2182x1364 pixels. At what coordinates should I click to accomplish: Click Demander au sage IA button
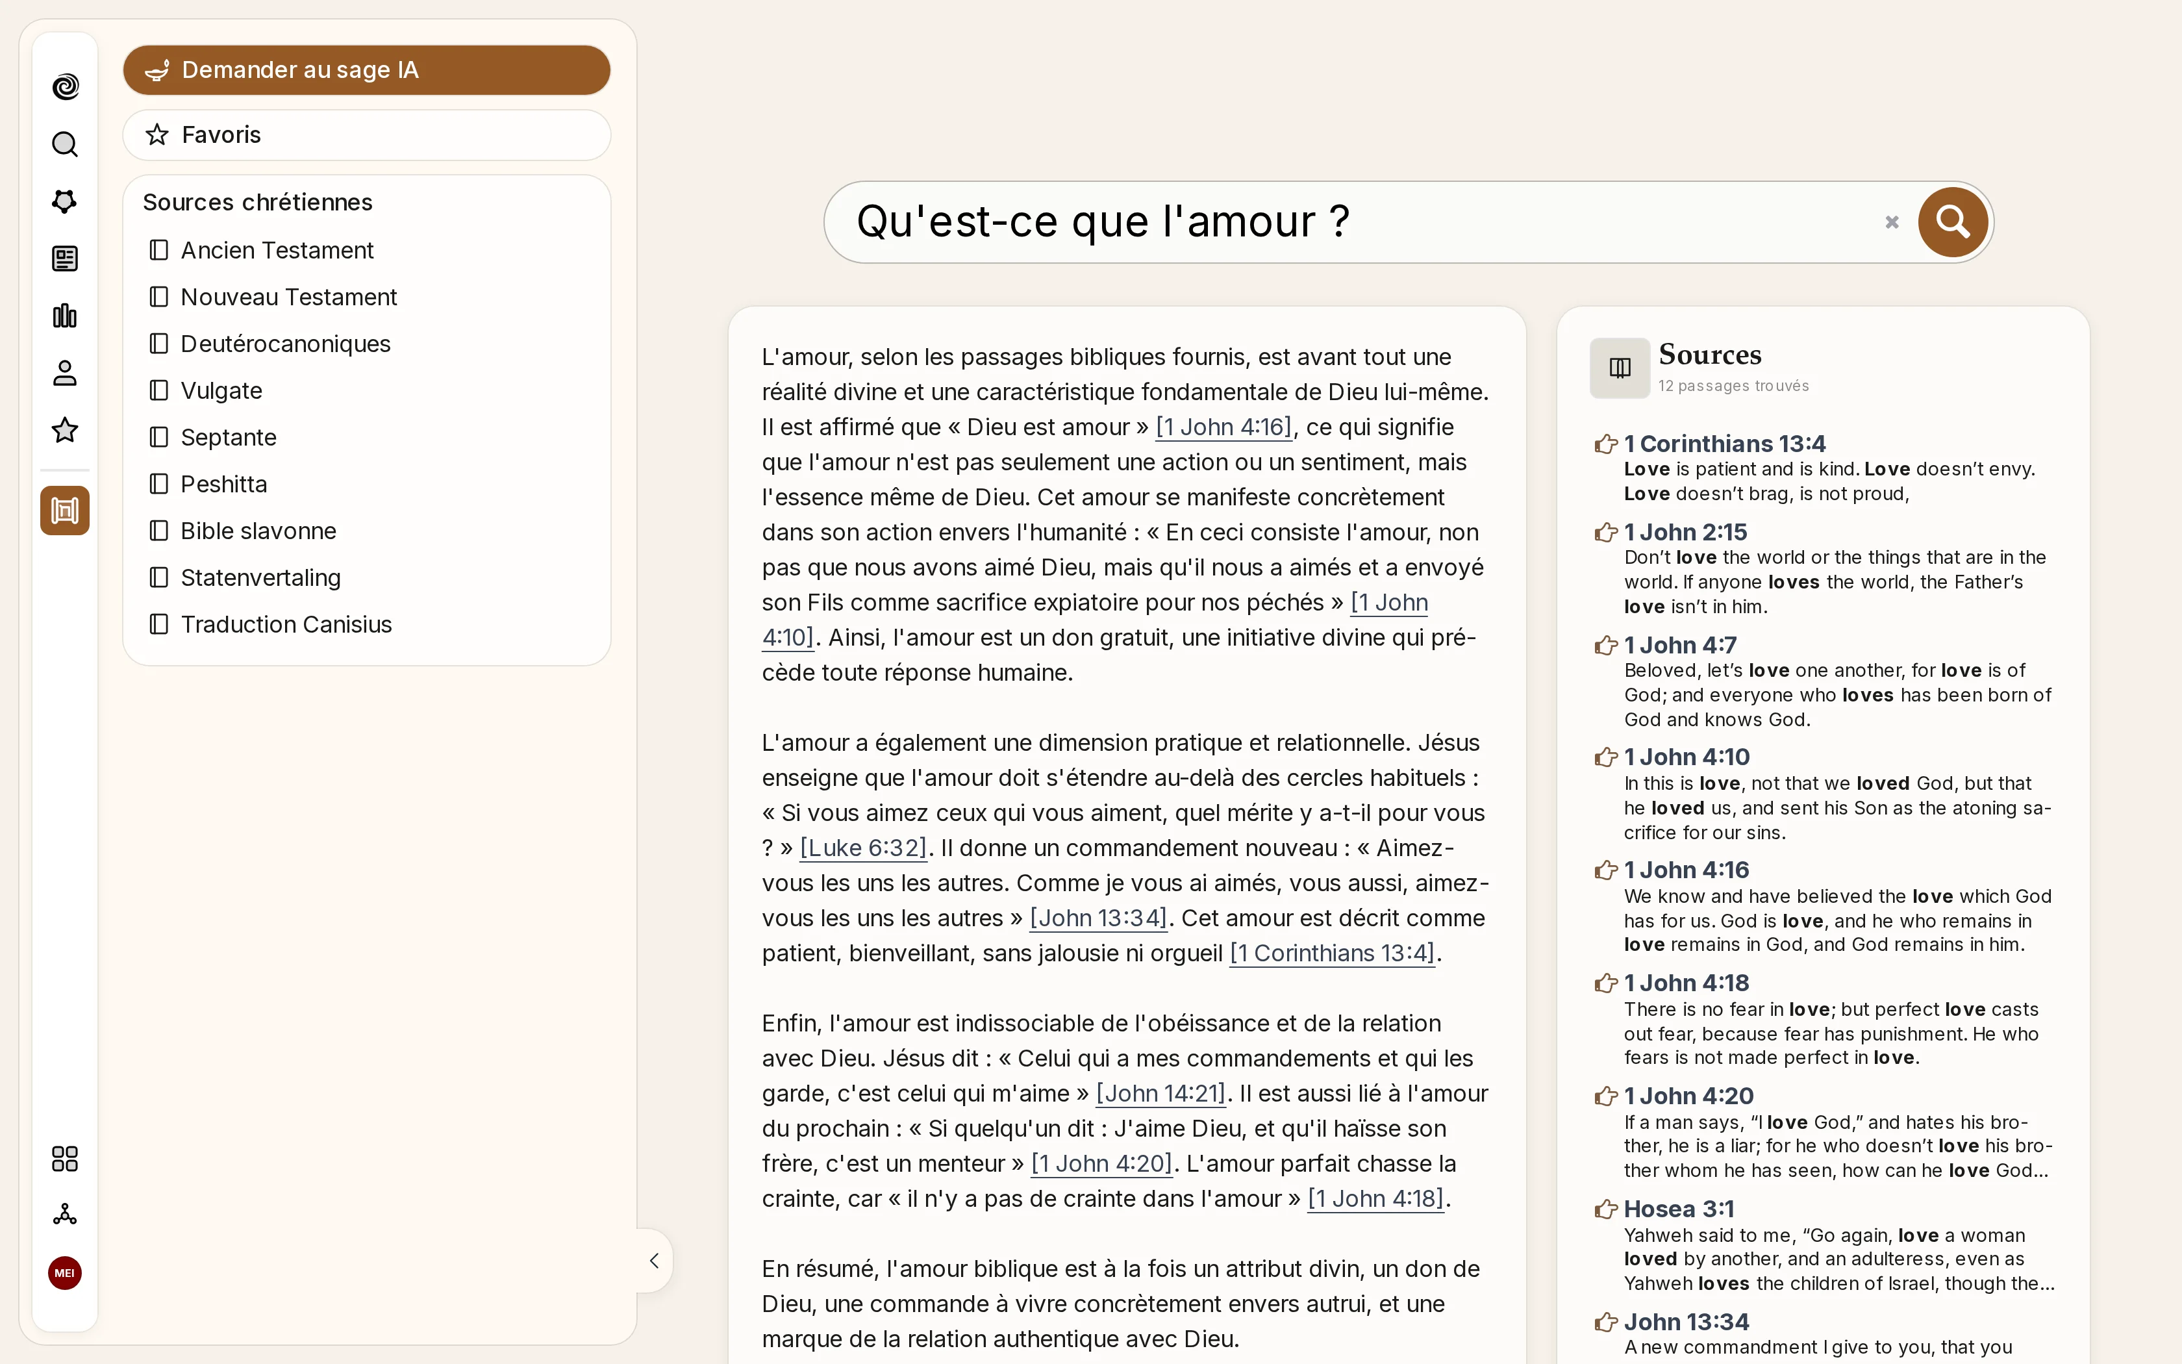[367, 70]
